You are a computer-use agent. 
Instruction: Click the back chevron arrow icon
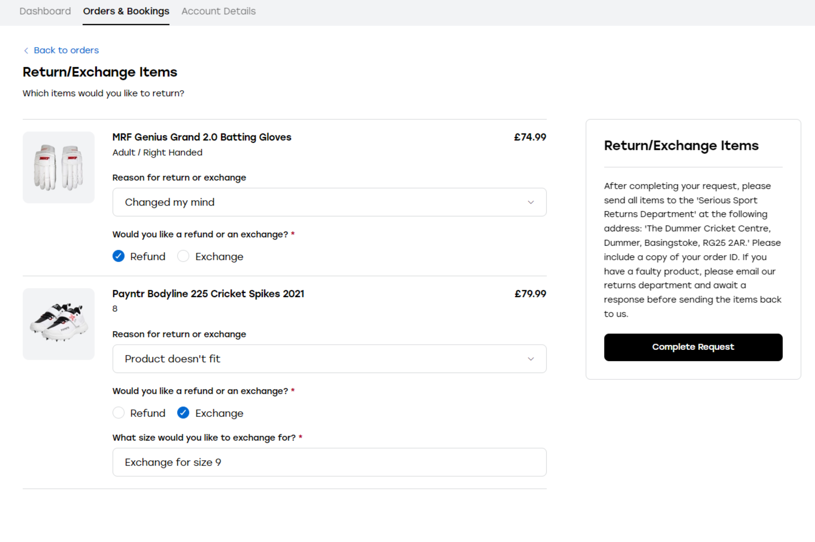coord(26,50)
